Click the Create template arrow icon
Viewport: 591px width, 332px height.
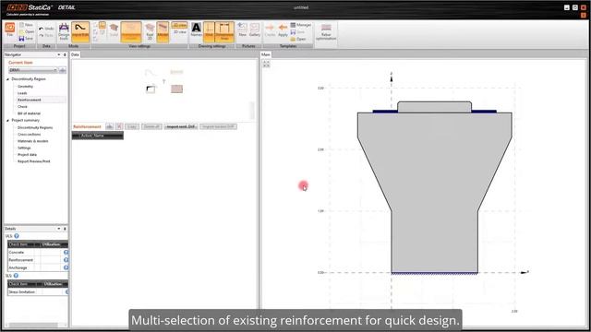click(x=270, y=30)
